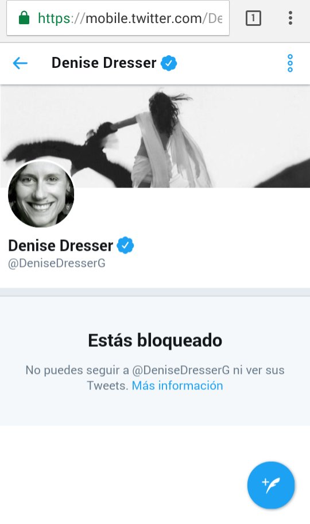
Task: Click the verified badge in the header
Action: point(169,63)
